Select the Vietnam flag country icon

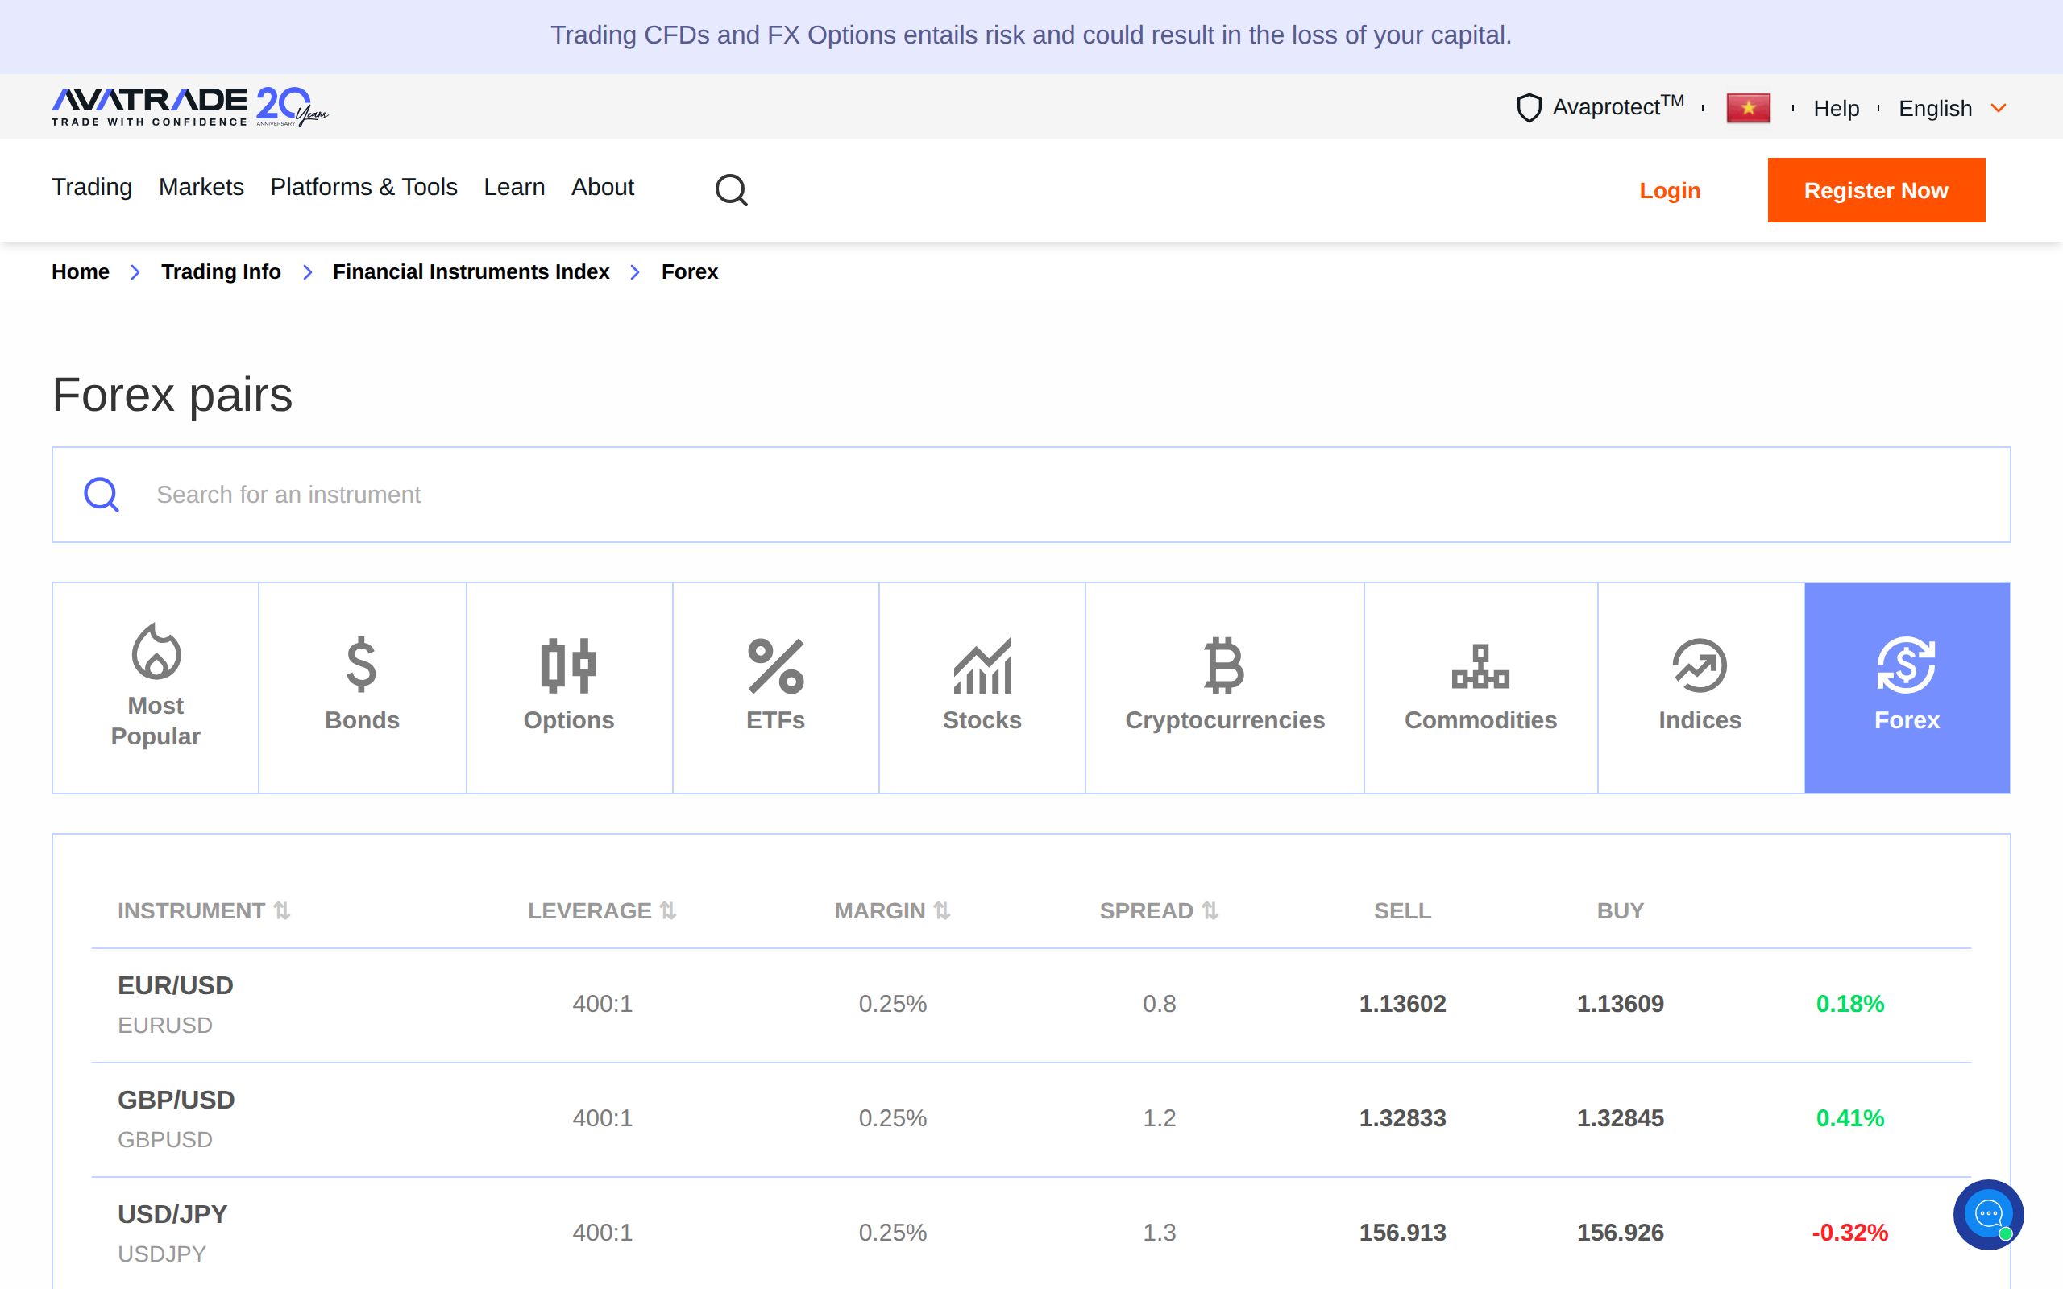(1748, 108)
